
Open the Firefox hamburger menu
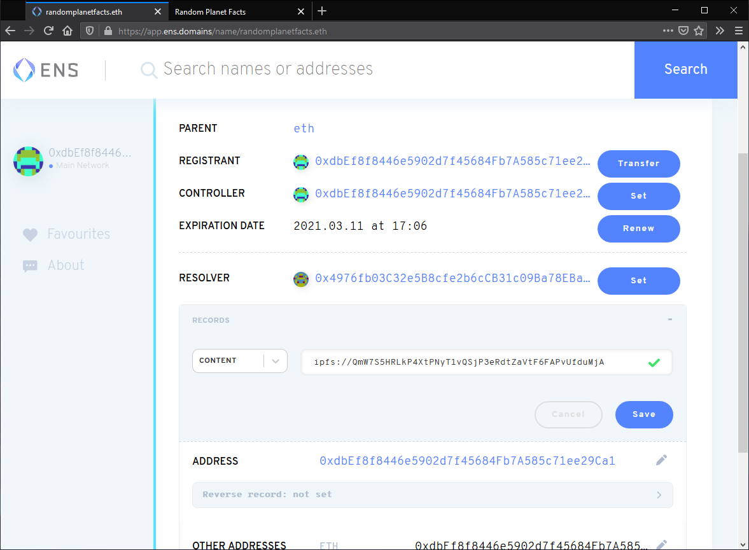pyautogui.click(x=739, y=31)
